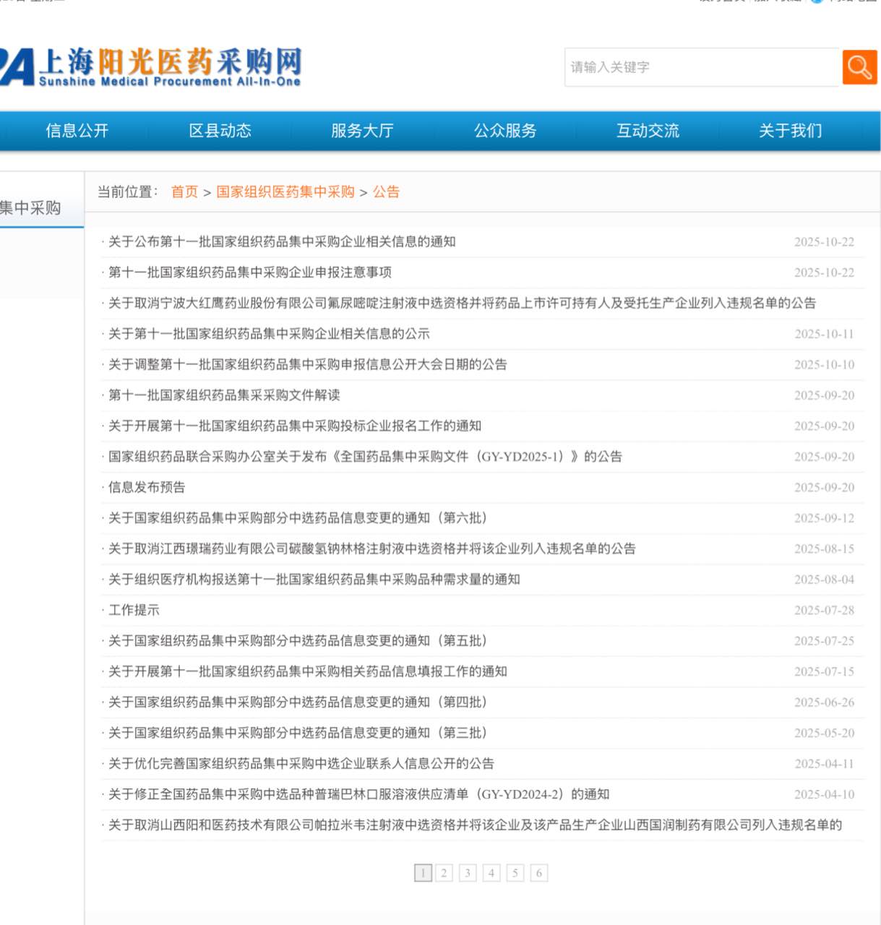The height and width of the screenshot is (925, 881).
Task: Open the 工作提示 announcement link
Action: click(134, 610)
